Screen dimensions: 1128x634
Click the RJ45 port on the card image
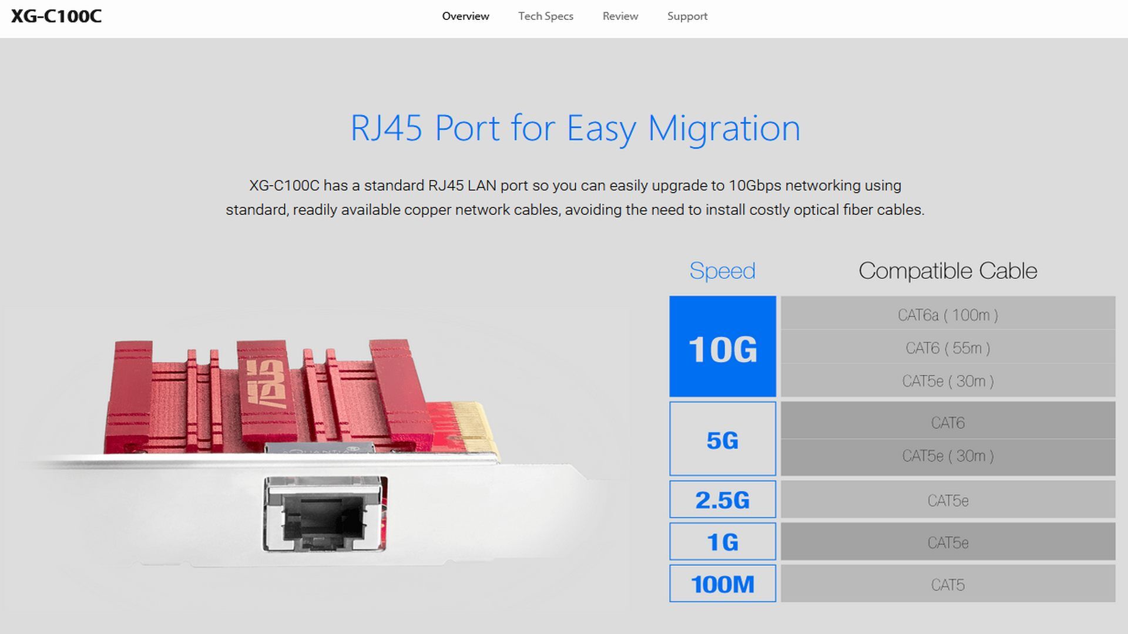point(325,514)
